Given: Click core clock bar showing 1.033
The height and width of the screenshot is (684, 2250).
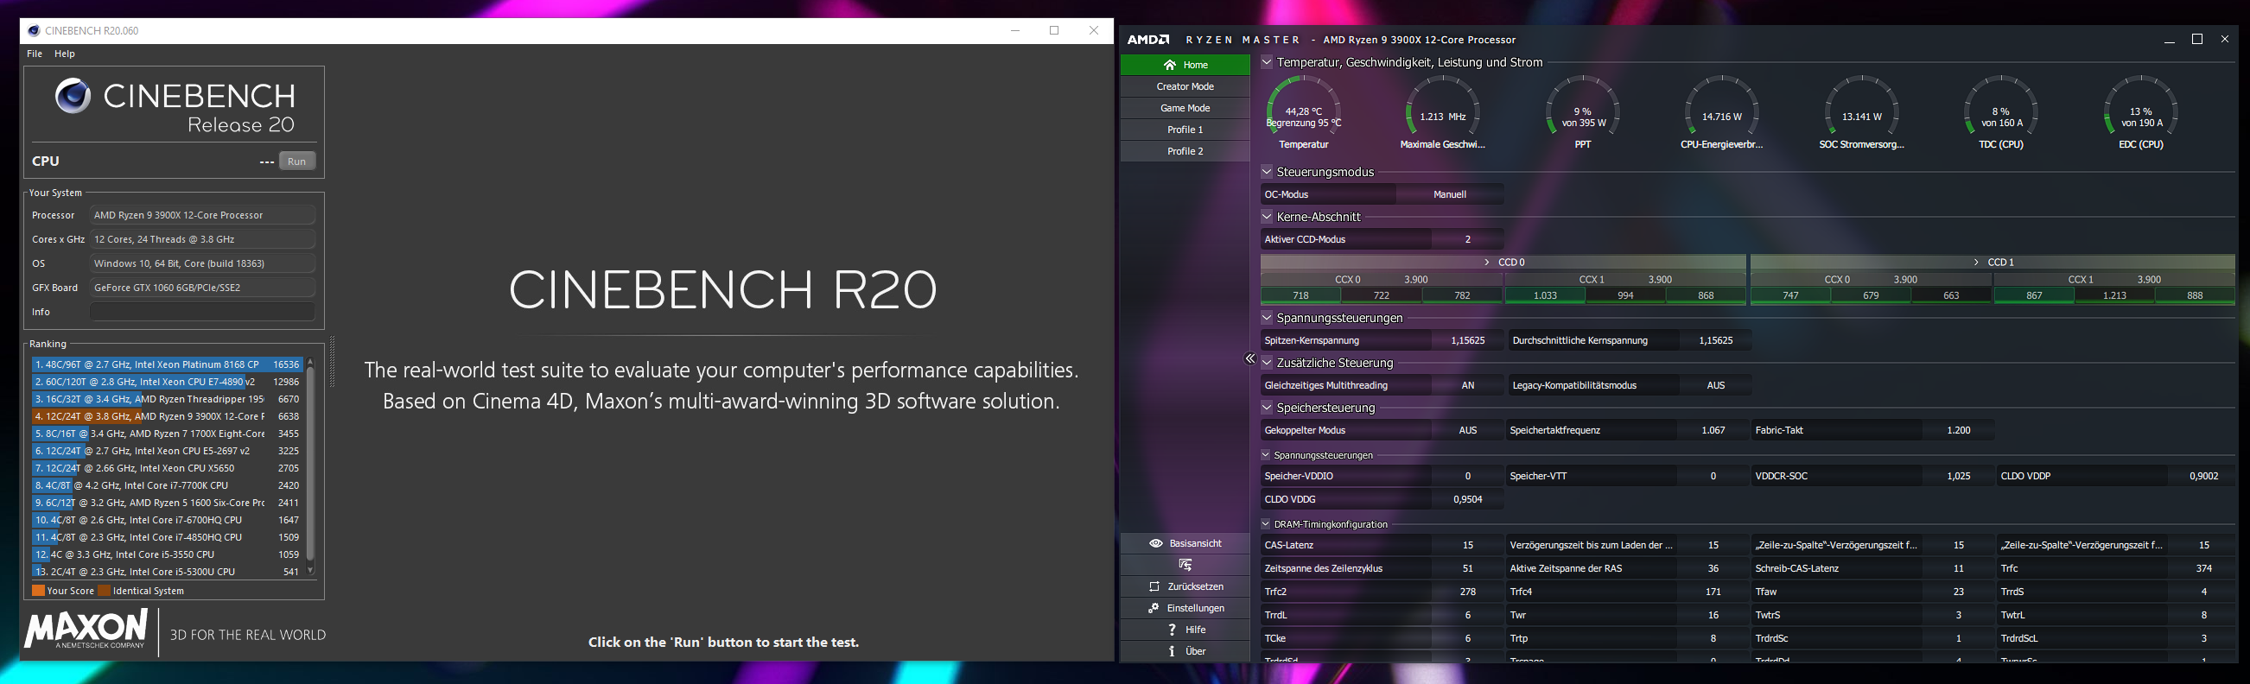Looking at the screenshot, I should coord(1545,295).
